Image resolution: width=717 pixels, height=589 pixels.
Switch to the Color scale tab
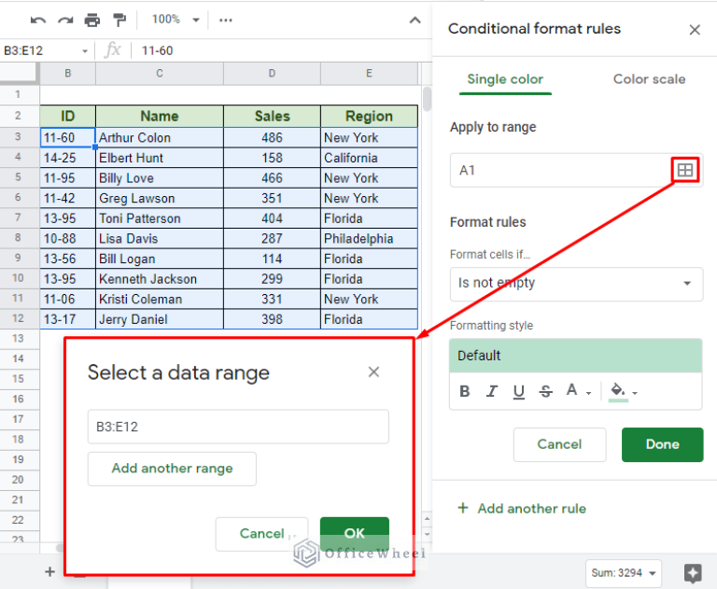click(x=649, y=79)
